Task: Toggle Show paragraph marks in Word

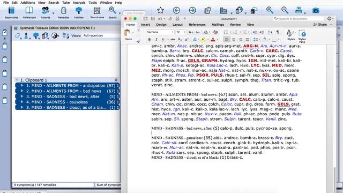Action: [278, 32]
